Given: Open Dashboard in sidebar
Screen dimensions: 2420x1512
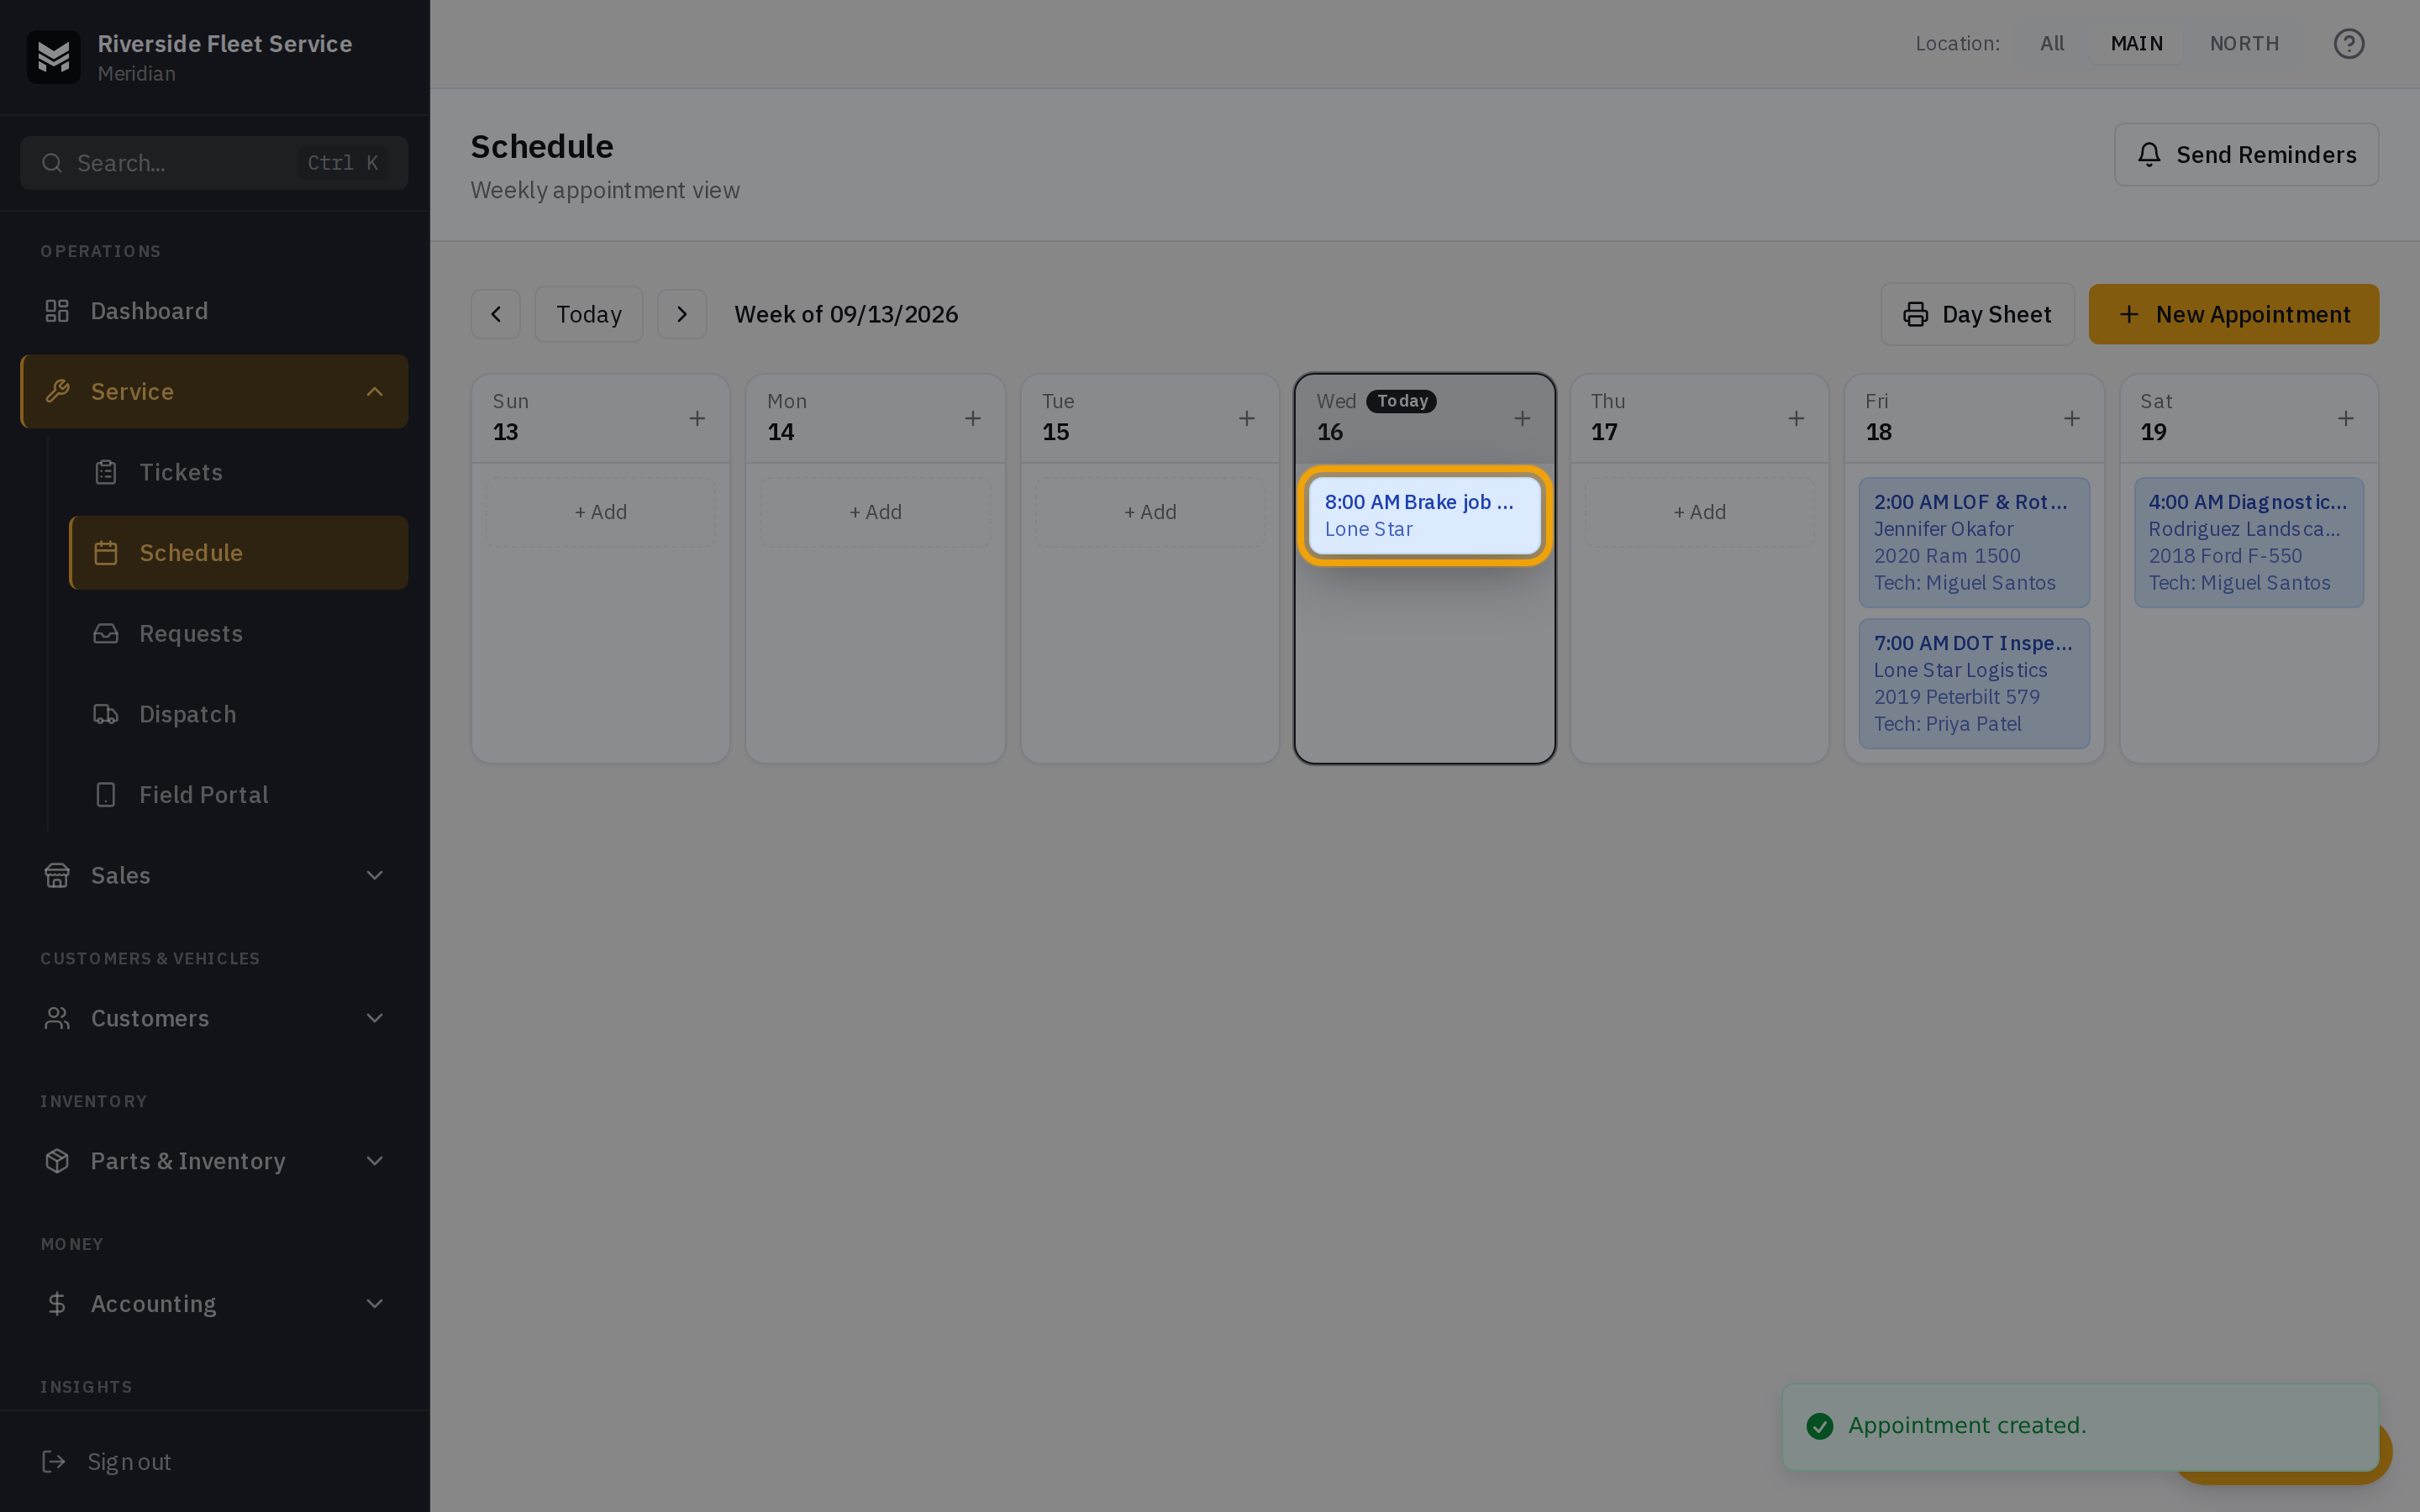Looking at the screenshot, I should pyautogui.click(x=214, y=311).
